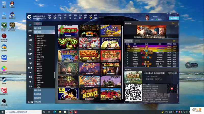
Task: Open the video camera replay icon
Action: tap(60, 18)
